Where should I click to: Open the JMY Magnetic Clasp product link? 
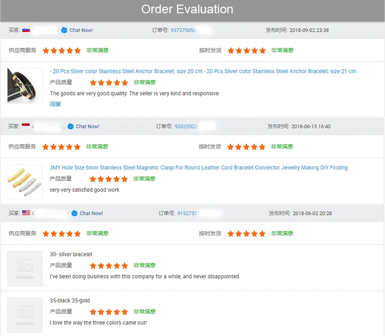(198, 168)
